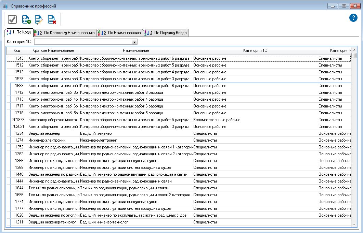Click the add new record icon

tap(26, 19)
